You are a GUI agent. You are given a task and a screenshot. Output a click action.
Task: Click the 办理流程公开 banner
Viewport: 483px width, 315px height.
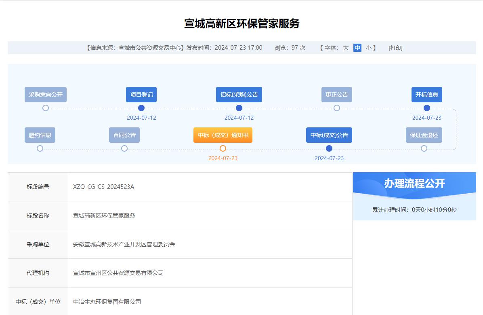[414, 184]
